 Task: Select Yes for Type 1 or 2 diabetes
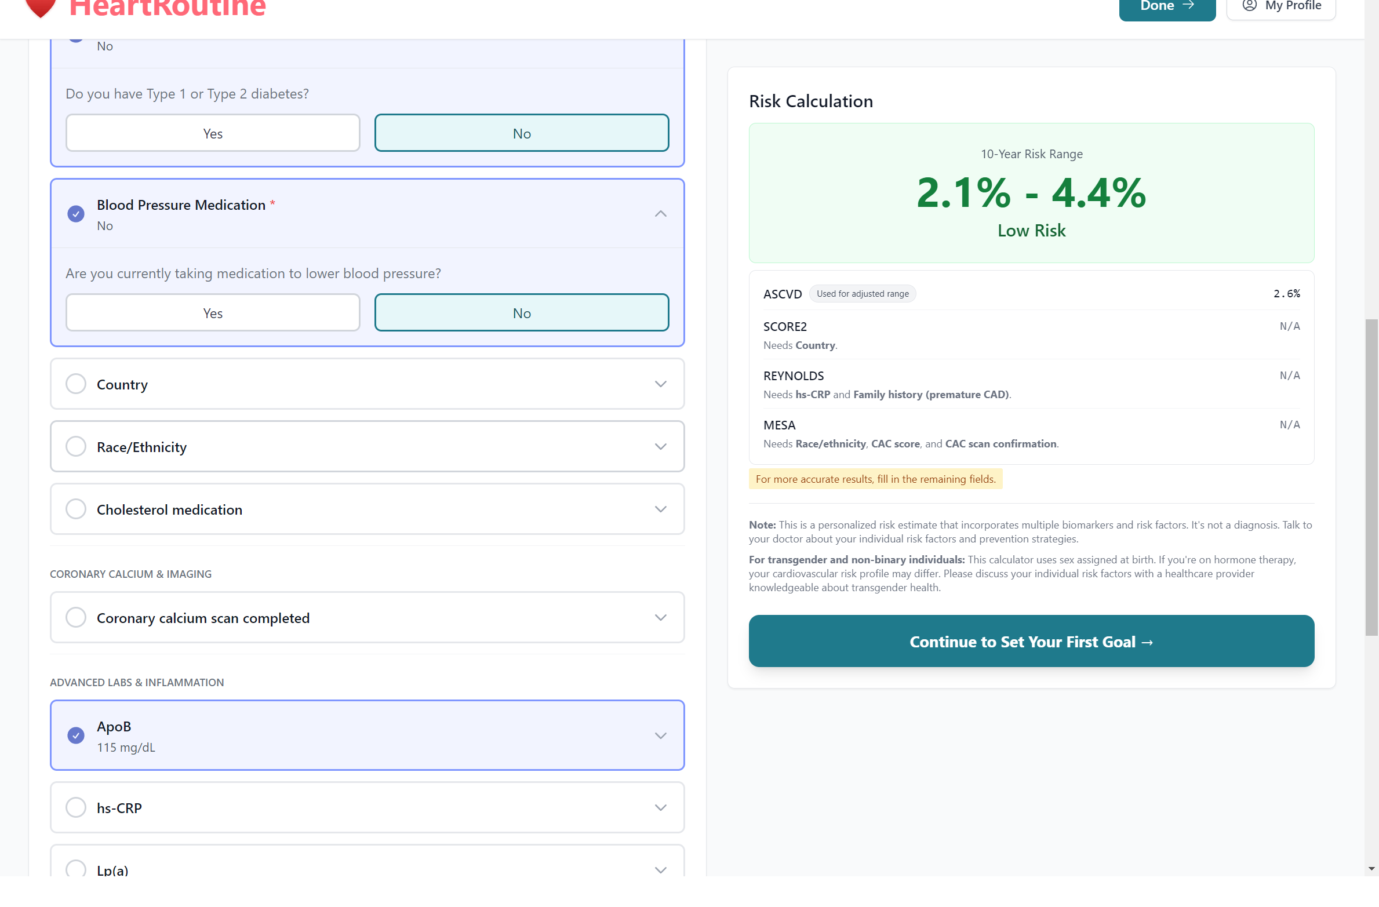pos(213,133)
